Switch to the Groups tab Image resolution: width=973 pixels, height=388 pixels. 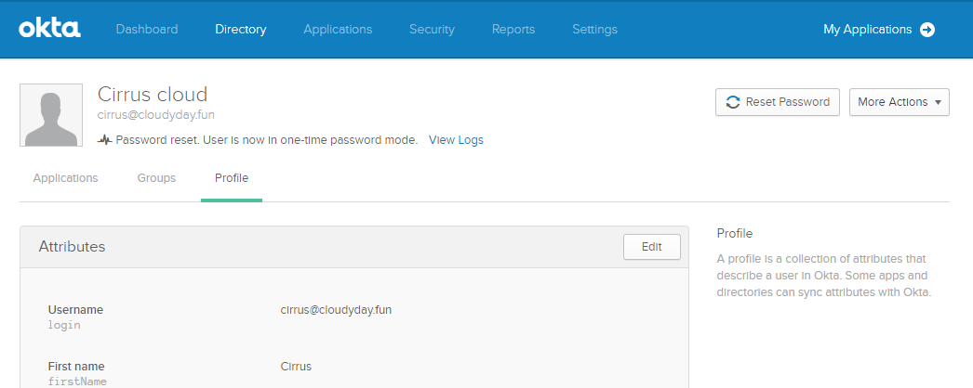(x=156, y=178)
